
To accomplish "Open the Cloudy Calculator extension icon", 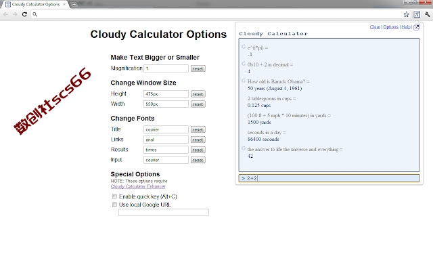I will (417, 14).
